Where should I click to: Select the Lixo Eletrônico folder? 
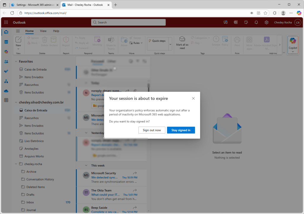click(x=34, y=141)
